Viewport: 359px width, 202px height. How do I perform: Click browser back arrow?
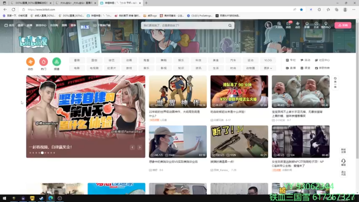[5, 9]
